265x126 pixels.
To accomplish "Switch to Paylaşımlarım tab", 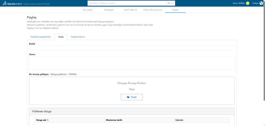I will point(78,37).
